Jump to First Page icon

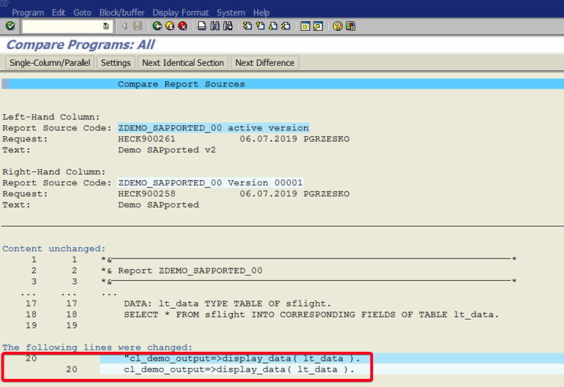tap(247, 26)
